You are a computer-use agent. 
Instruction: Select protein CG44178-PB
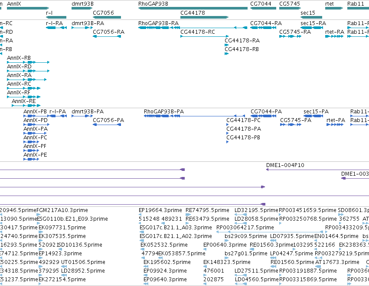227,142
